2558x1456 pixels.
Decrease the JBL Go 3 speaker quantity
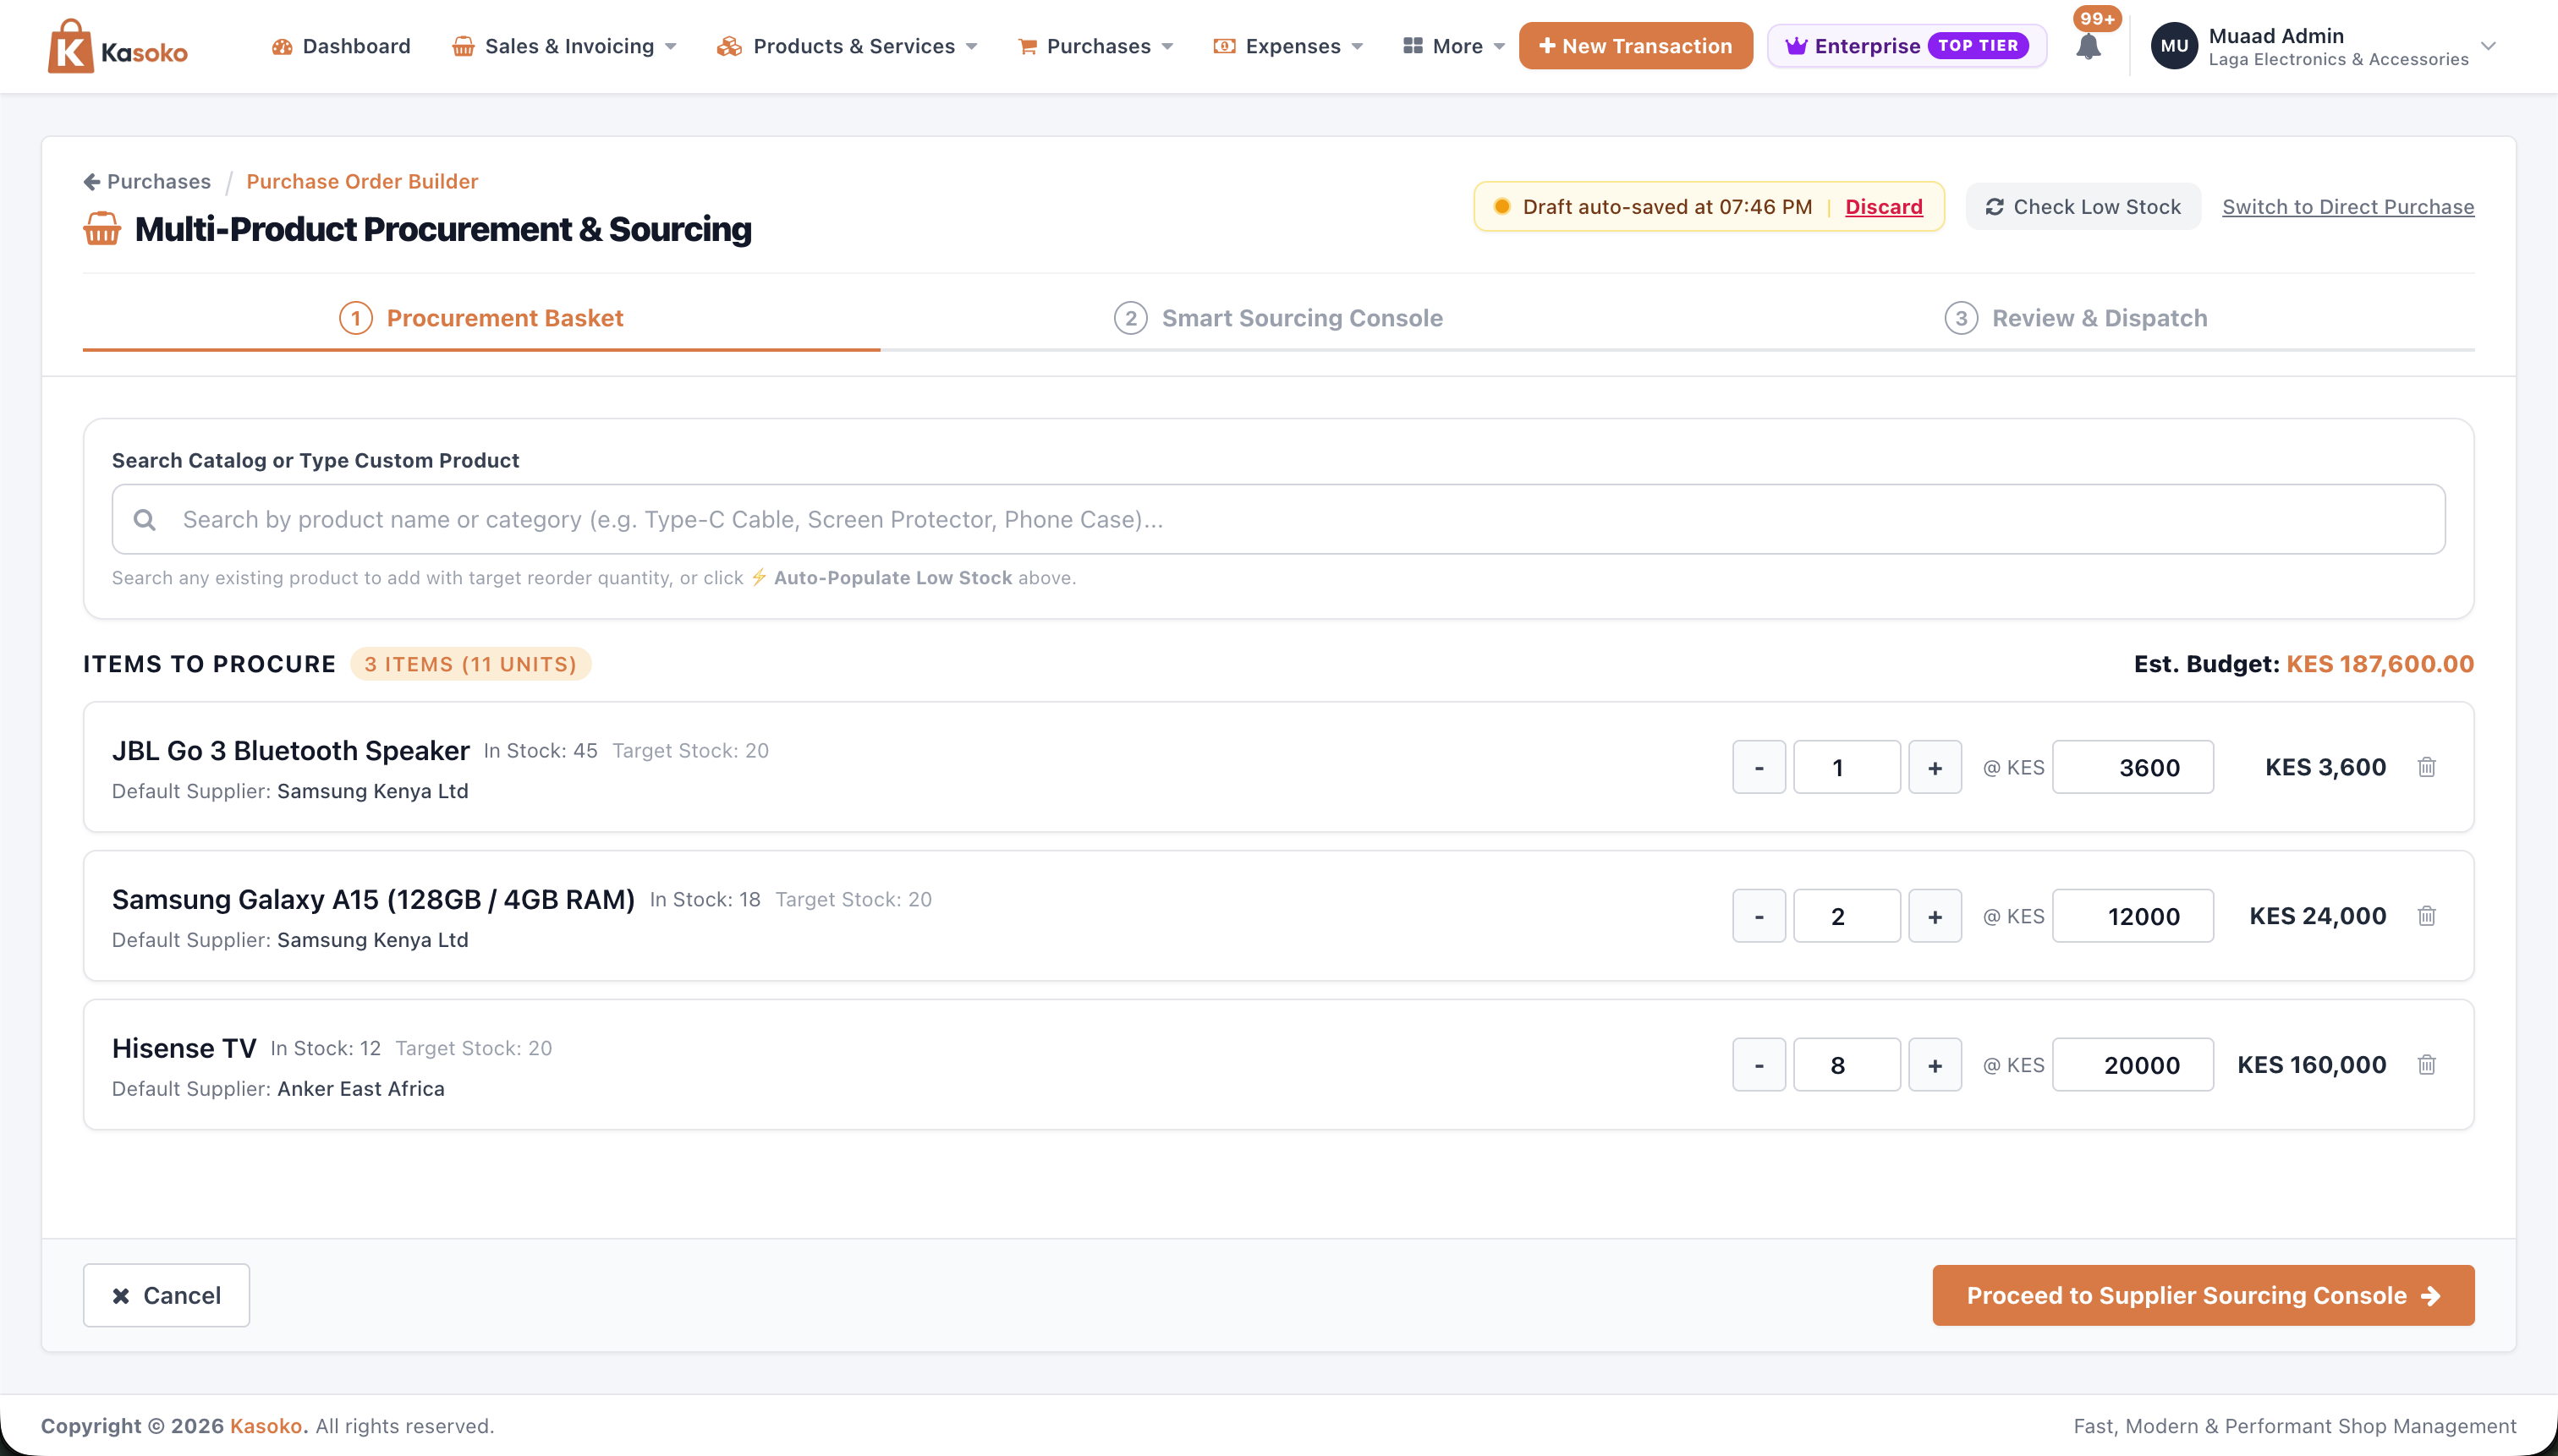(x=1759, y=767)
